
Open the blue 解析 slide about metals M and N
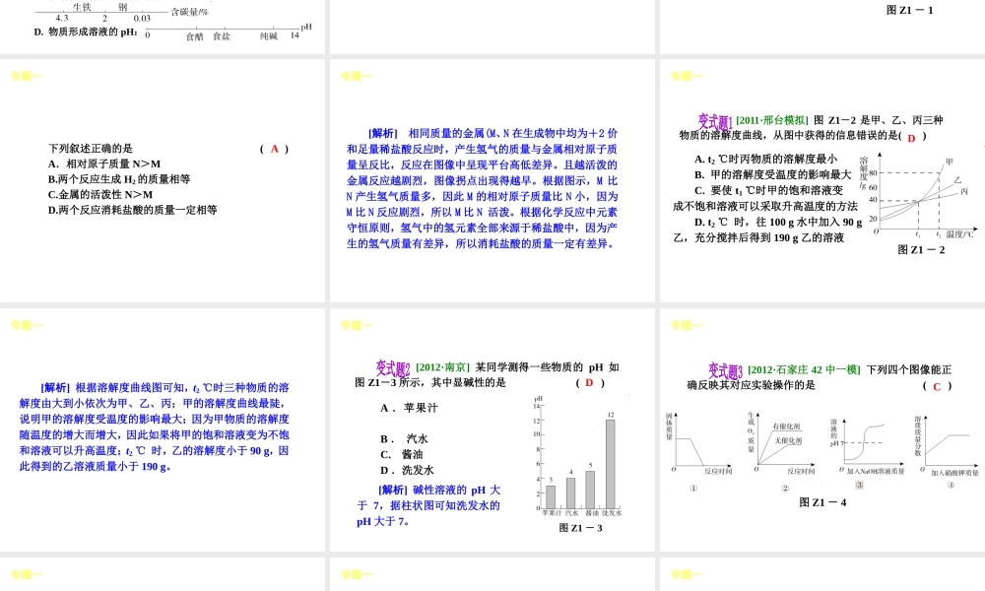pyautogui.click(x=492, y=180)
